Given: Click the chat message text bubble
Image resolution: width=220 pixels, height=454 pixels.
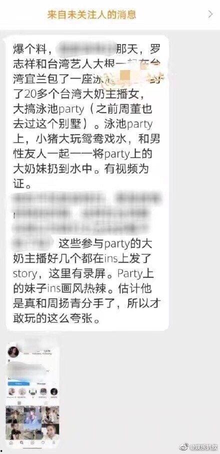Looking at the screenshot, I should coord(87,183).
